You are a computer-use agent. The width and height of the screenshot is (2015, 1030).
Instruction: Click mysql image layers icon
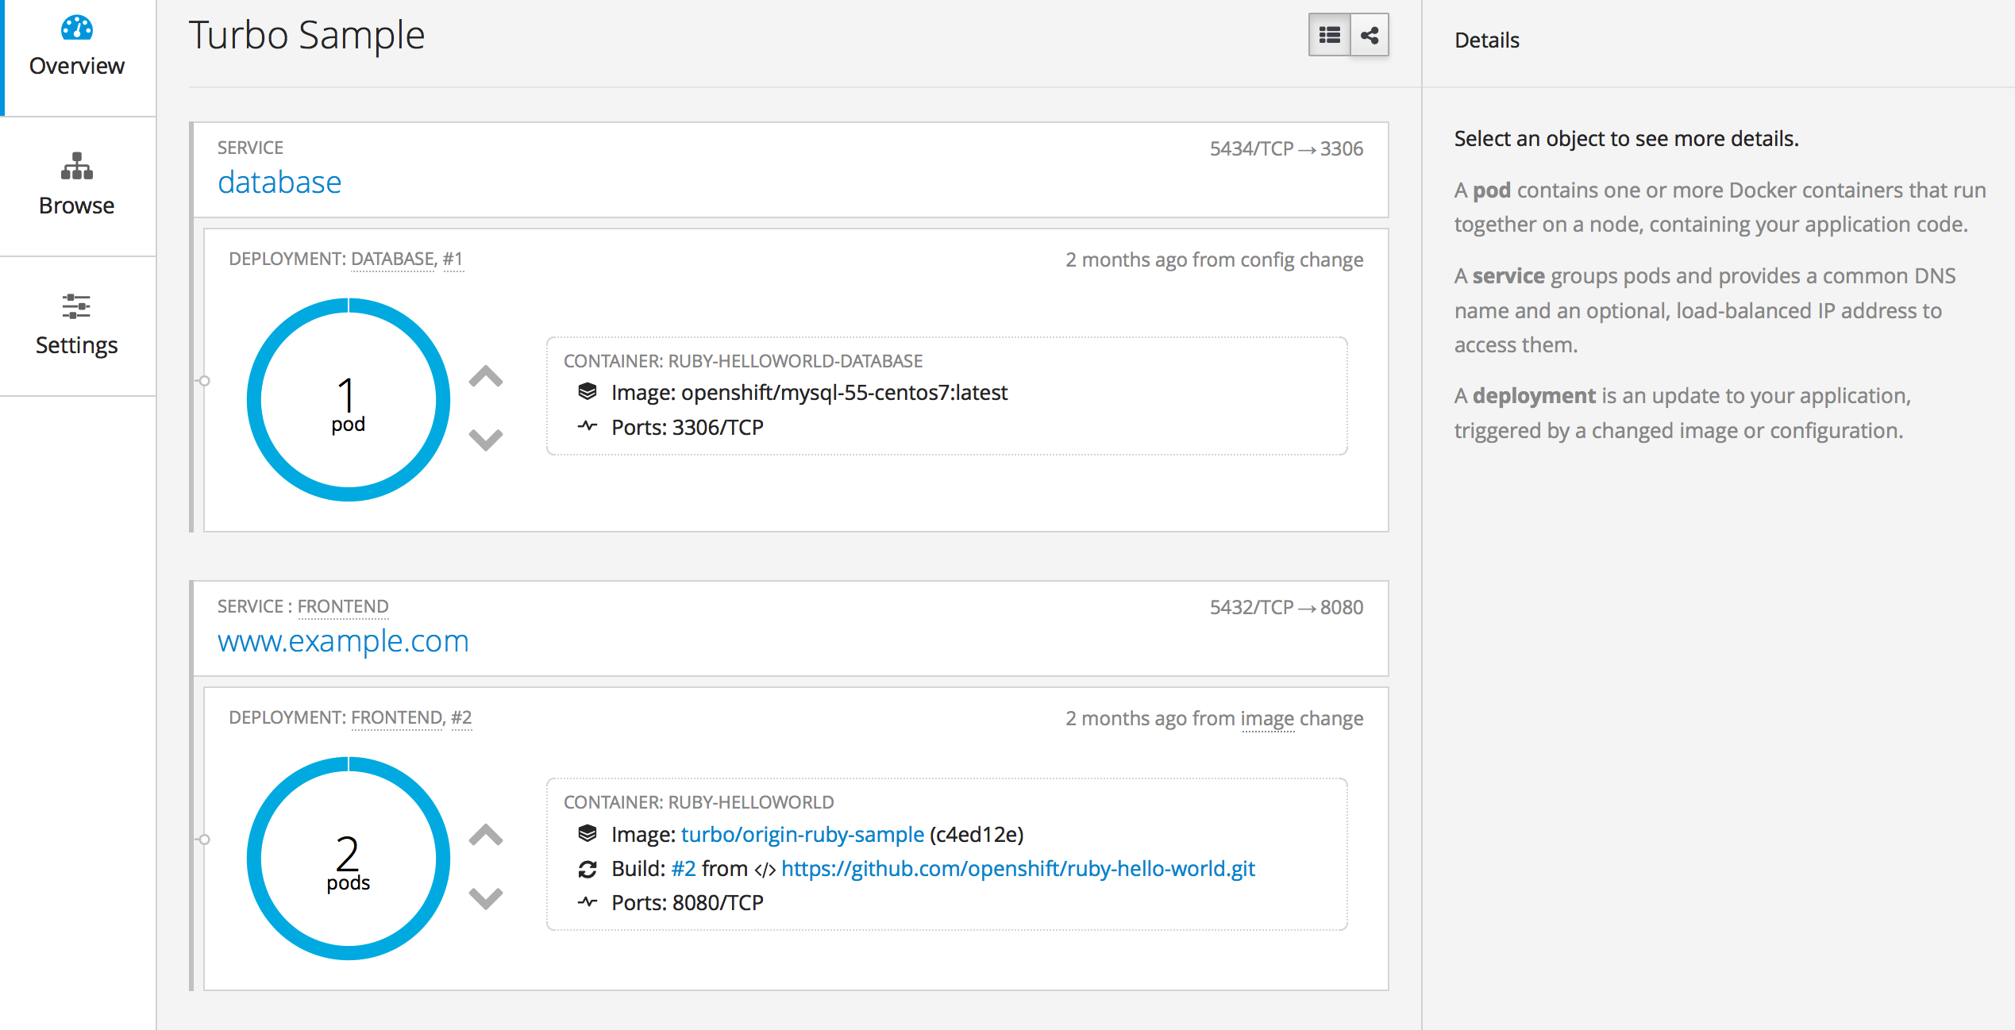[588, 392]
